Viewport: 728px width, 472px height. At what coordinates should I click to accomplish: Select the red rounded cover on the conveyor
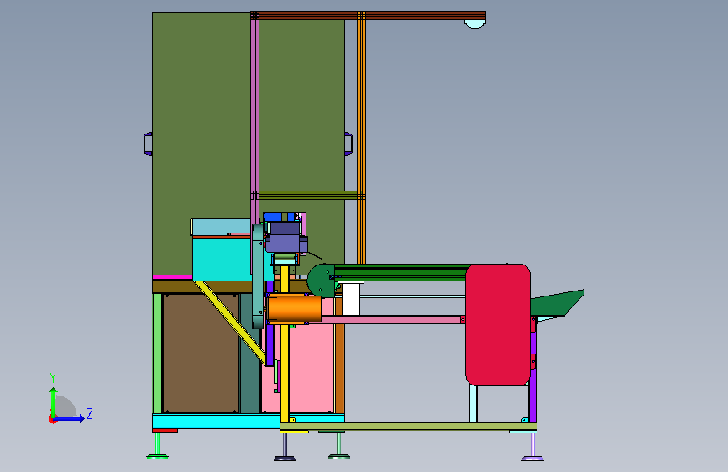coord(498,325)
